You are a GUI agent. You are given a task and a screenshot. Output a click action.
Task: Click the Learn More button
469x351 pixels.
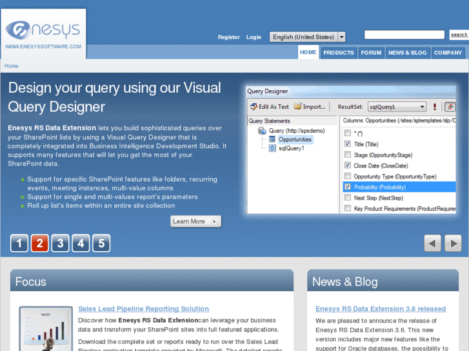[x=196, y=222]
